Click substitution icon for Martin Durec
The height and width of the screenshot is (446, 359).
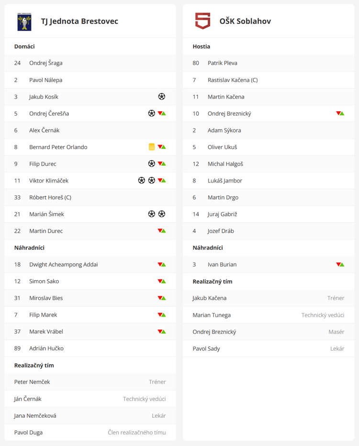[162, 231]
